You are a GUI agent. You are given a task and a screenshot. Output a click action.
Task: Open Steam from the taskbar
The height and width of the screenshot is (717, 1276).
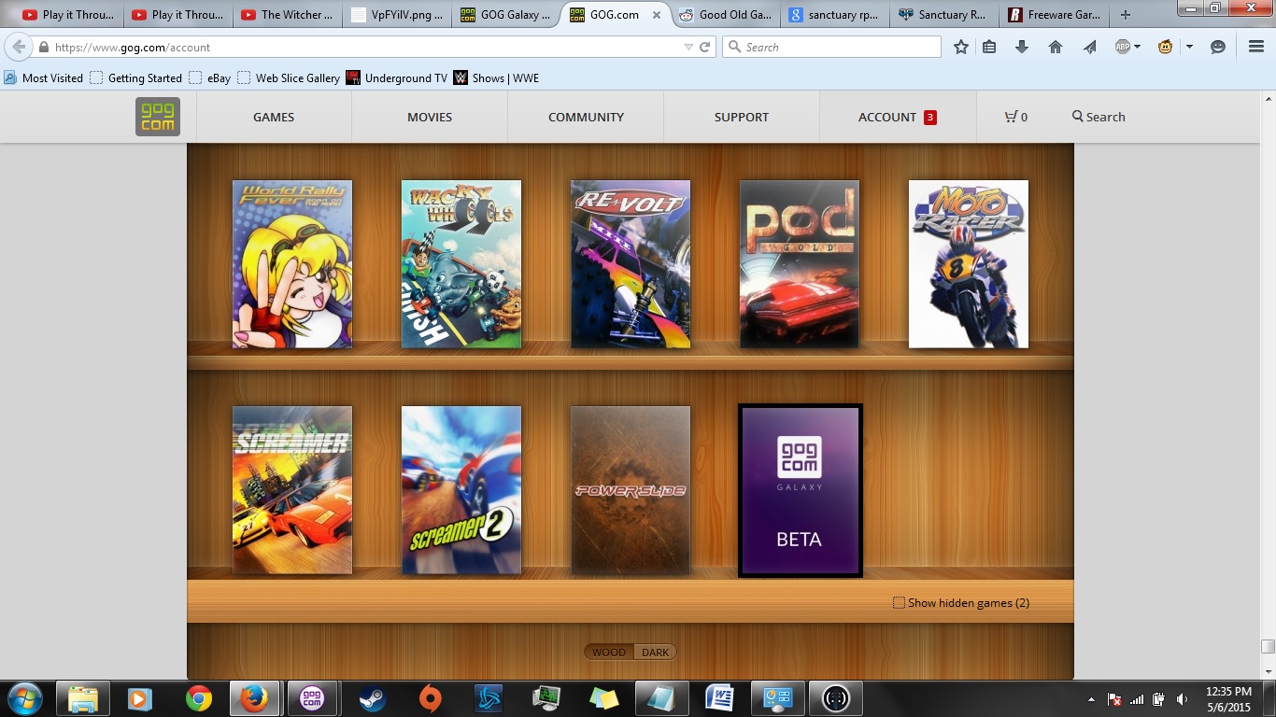coord(373,698)
